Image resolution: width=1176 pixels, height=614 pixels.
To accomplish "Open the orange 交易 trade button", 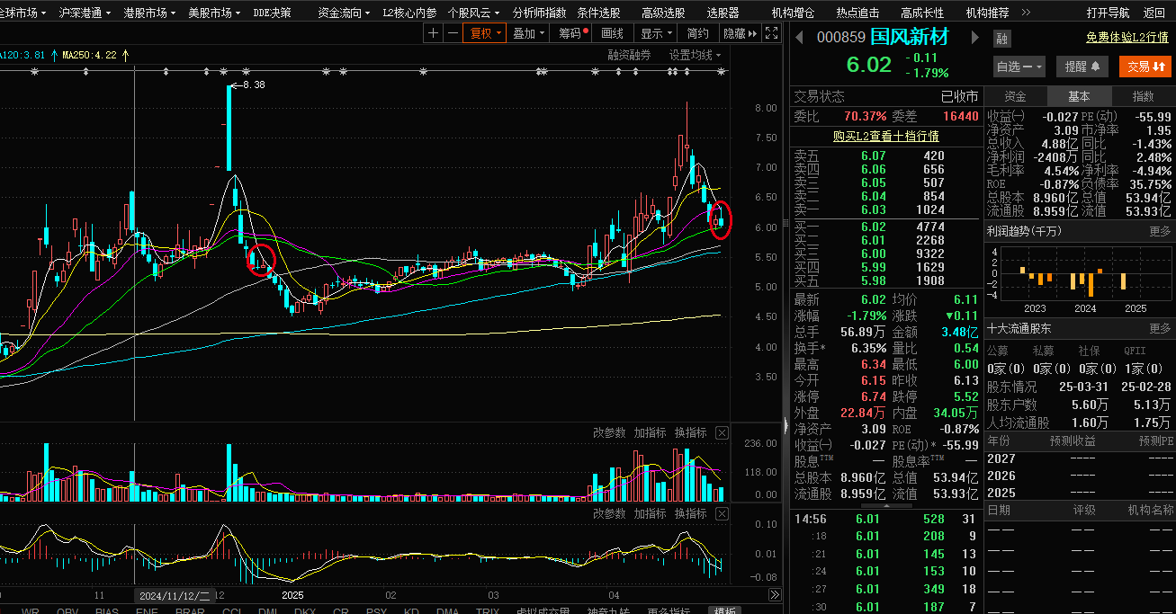I will click(x=1145, y=67).
